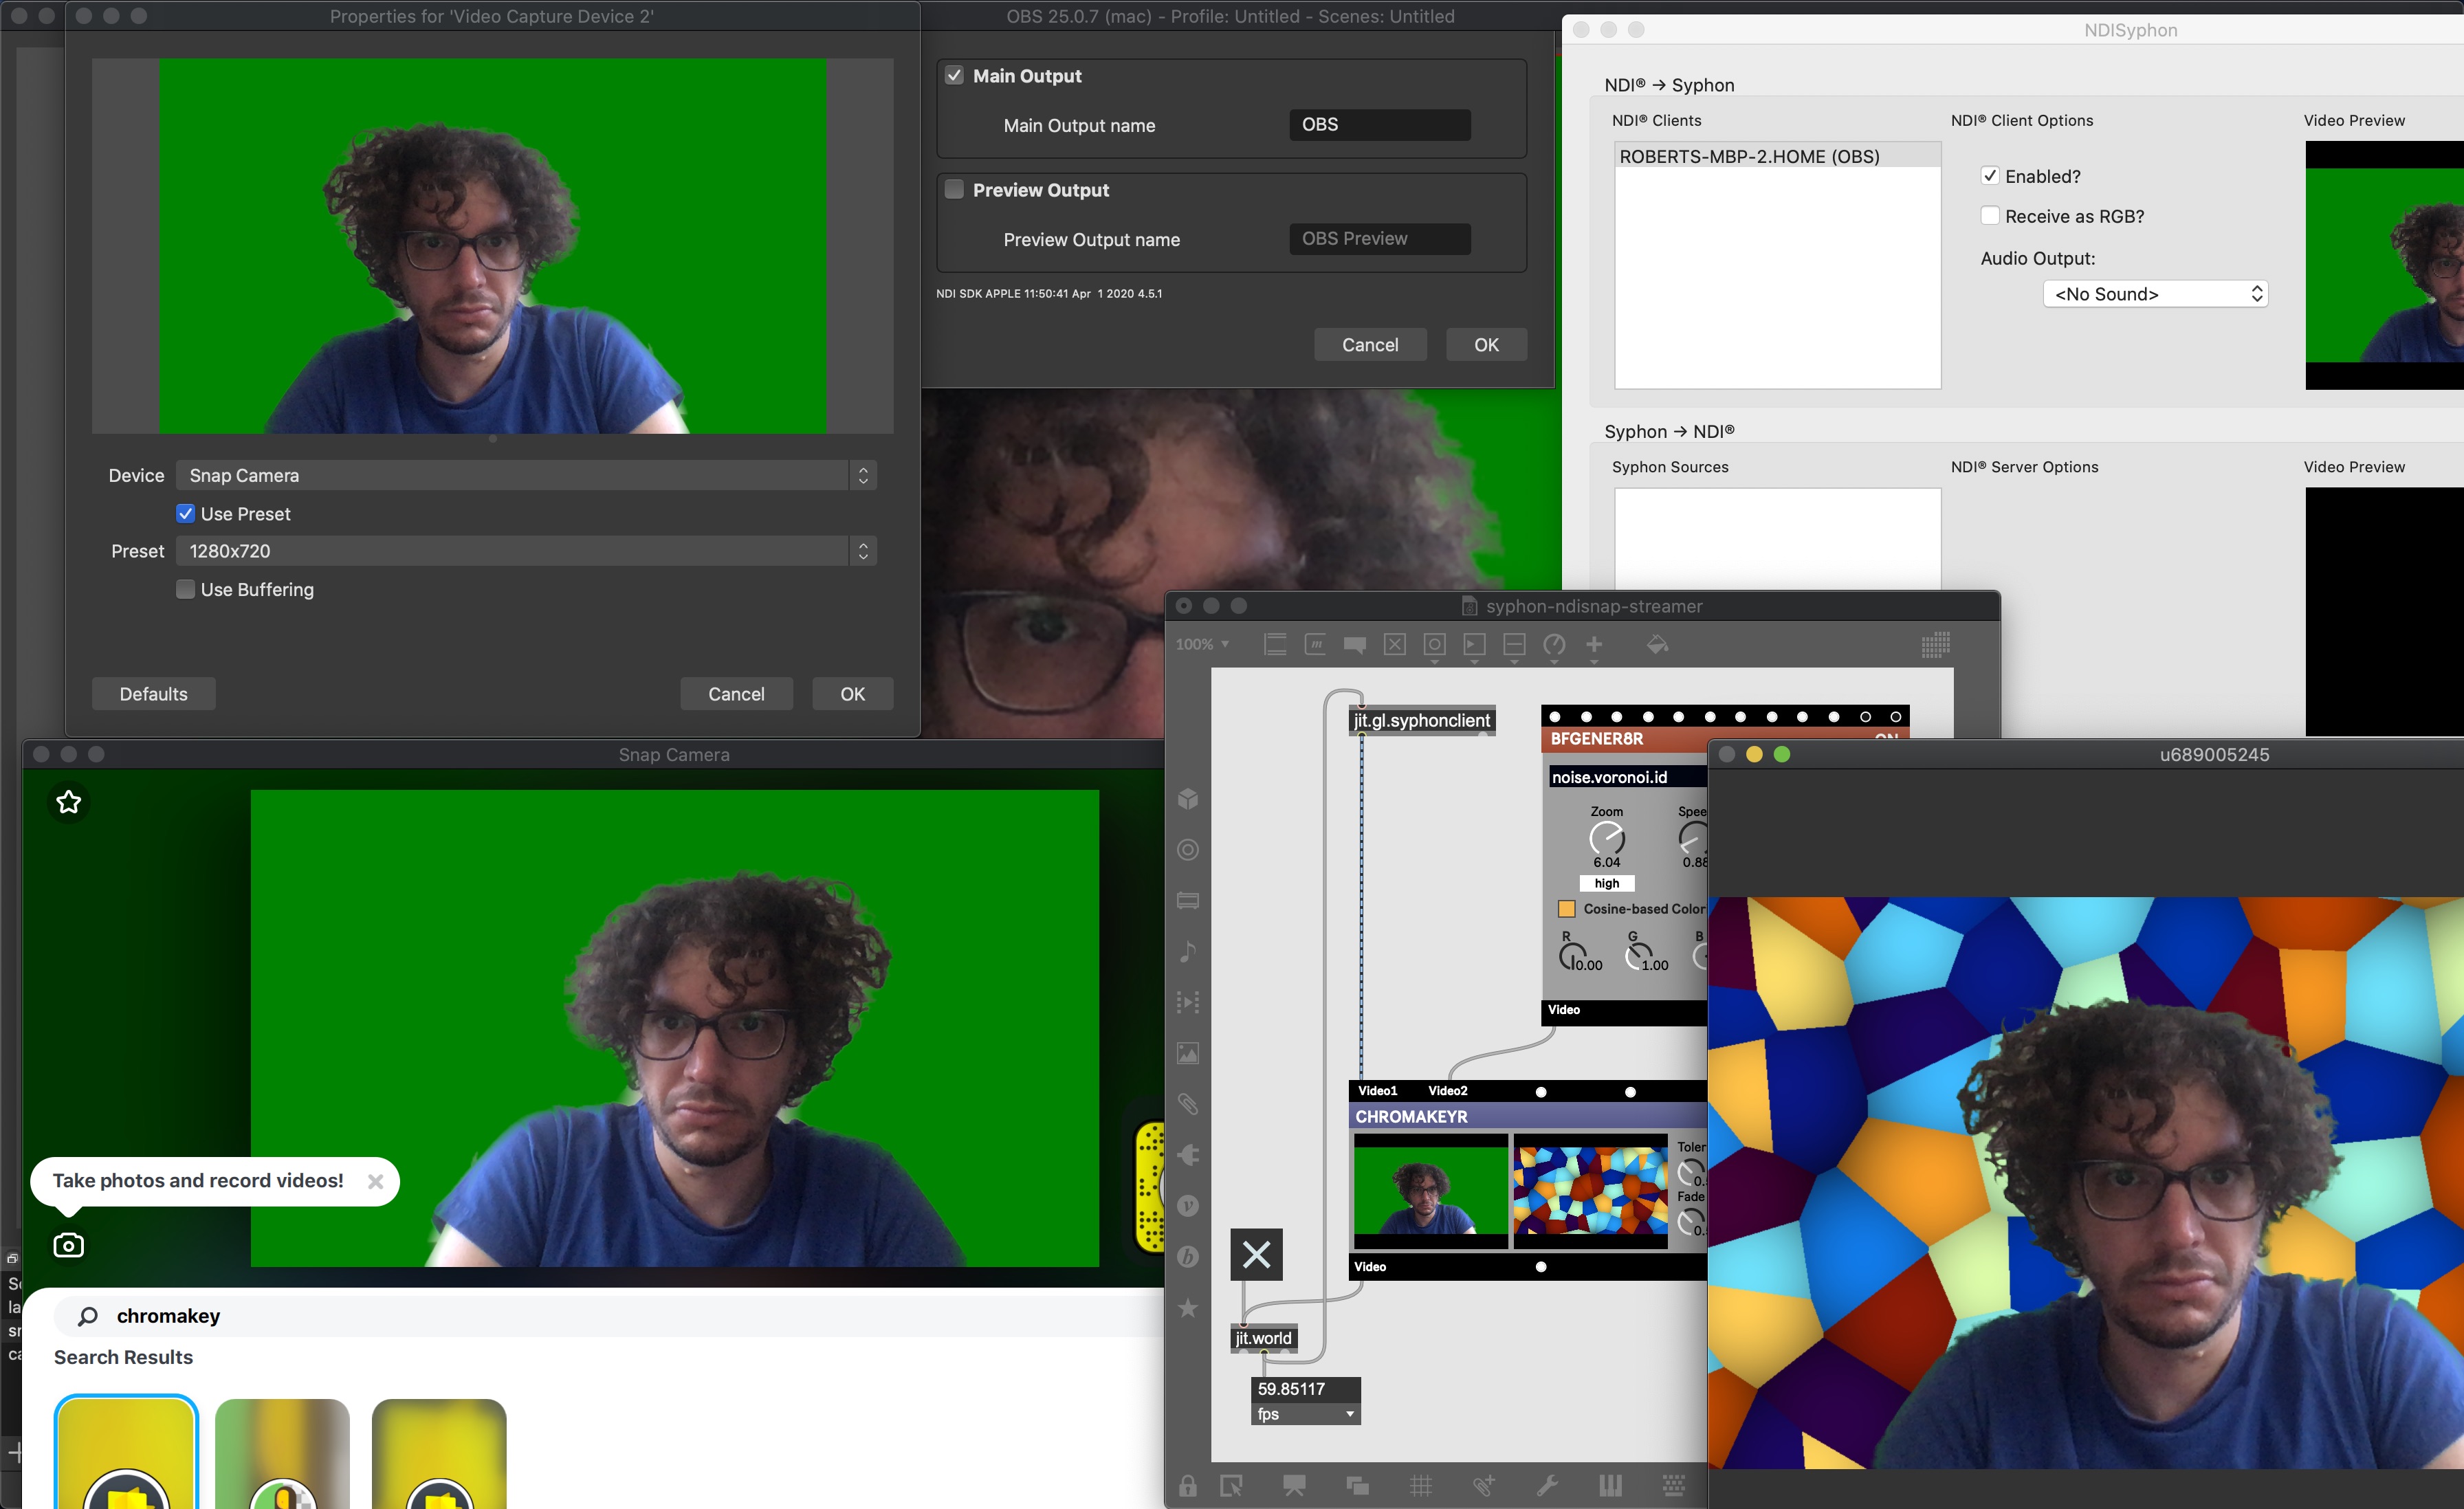The height and width of the screenshot is (1509, 2464).
Task: Open the BEAP 'b' icon in Max sidebar
Action: pos(1188,1257)
